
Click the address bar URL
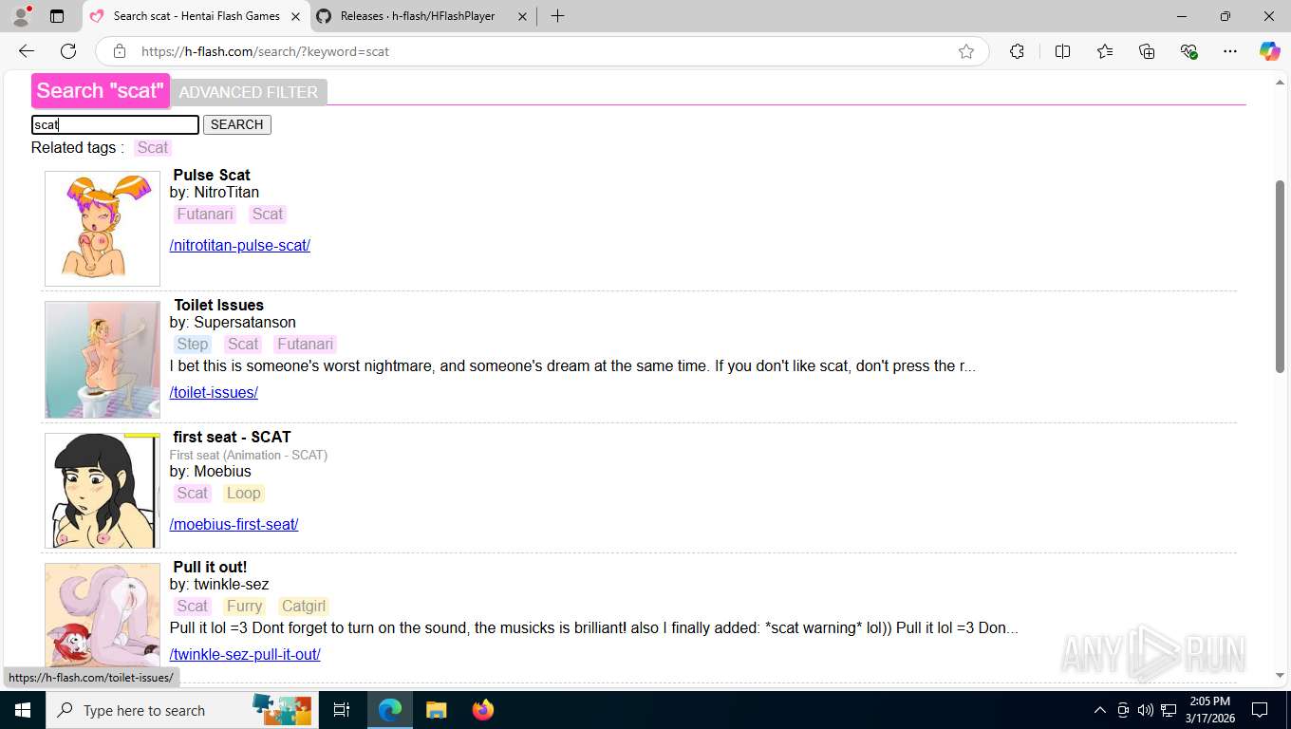(x=266, y=51)
